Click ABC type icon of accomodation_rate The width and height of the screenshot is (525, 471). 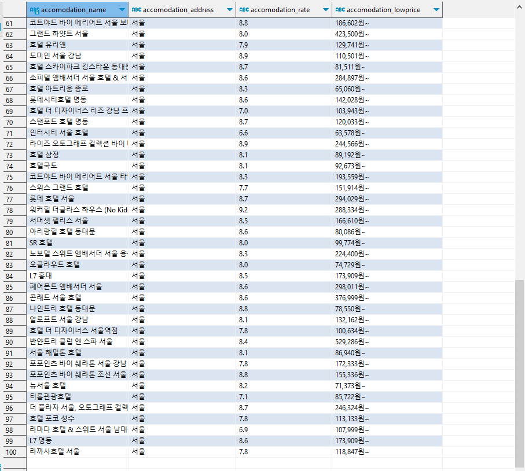(244, 10)
